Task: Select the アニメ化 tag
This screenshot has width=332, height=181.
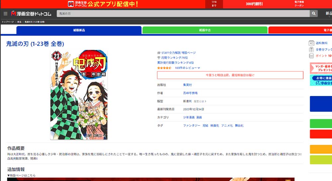Action: 227,126
